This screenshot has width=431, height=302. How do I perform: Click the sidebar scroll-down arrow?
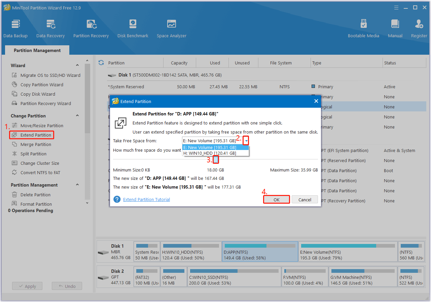[x=87, y=203]
